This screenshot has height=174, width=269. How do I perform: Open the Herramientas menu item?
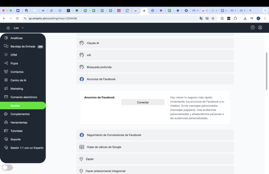coord(19,122)
